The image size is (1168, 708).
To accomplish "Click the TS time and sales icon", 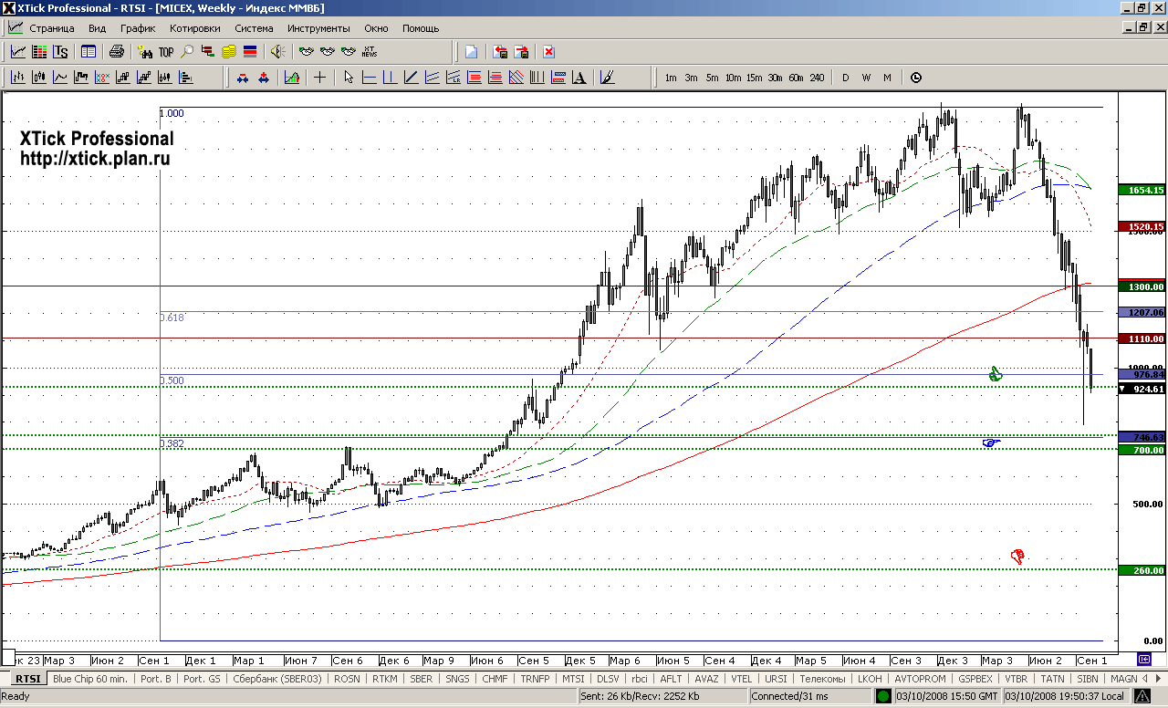I will [x=60, y=51].
